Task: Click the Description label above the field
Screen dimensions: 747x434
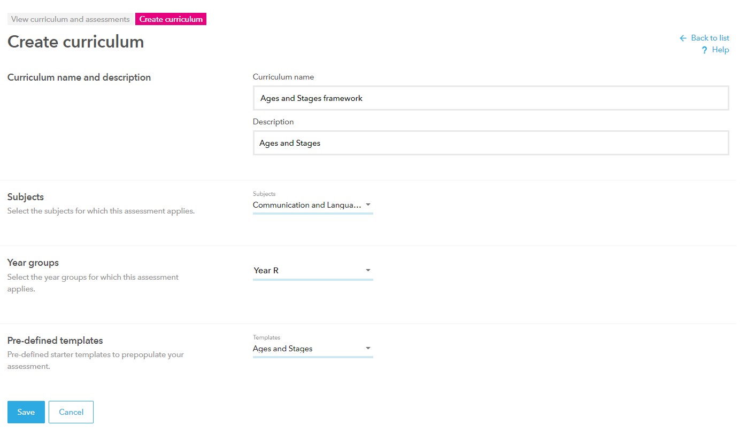Action: (x=273, y=122)
